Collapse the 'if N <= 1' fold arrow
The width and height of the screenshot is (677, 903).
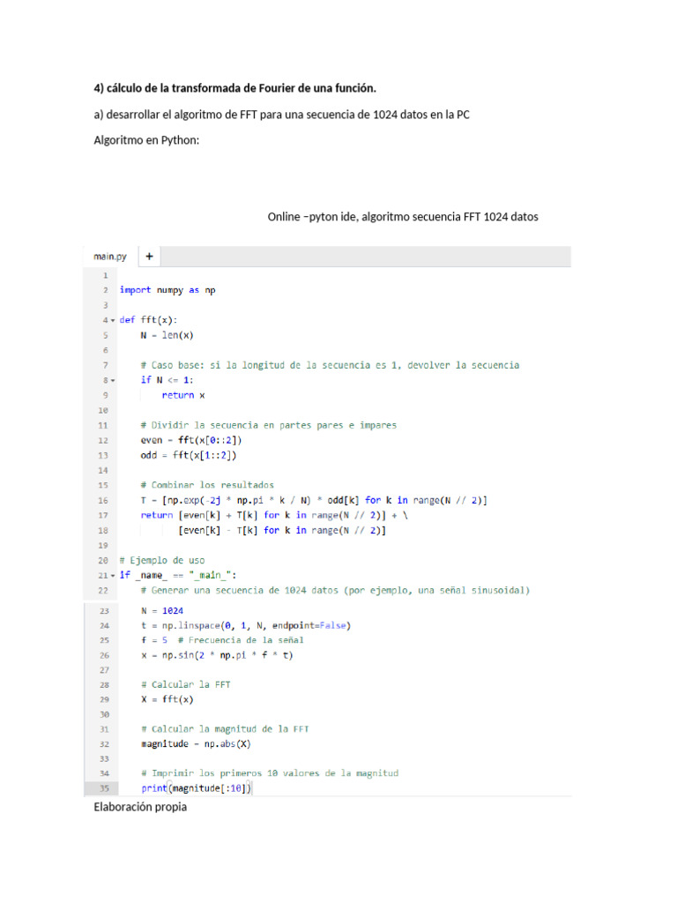[x=113, y=380]
